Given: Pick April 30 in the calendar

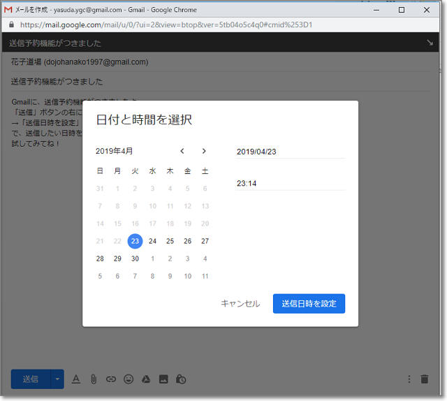Looking at the screenshot, I should point(135,258).
